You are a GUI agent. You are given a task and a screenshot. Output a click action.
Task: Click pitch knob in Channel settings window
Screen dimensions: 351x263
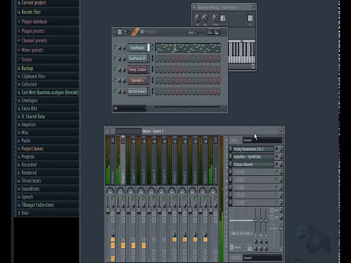(x=215, y=18)
